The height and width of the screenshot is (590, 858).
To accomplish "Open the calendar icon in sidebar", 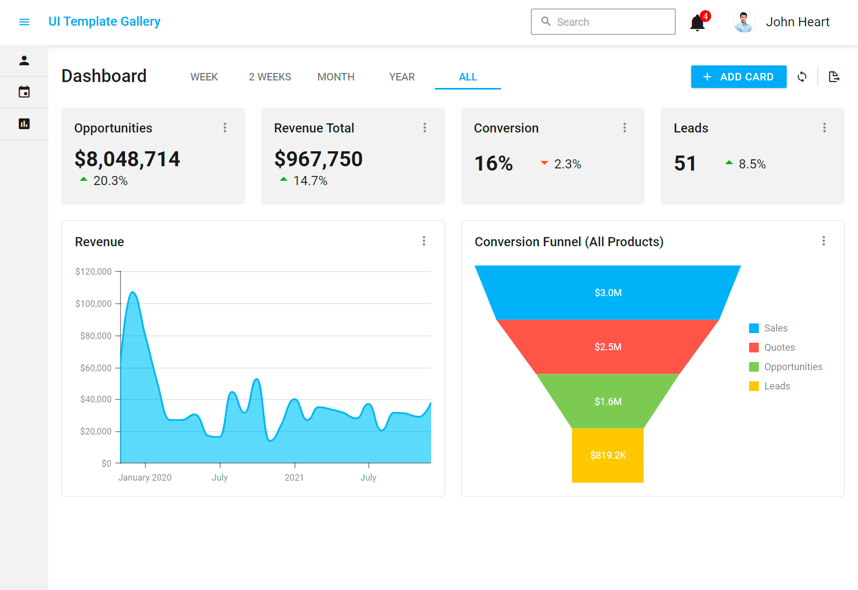I will point(24,92).
